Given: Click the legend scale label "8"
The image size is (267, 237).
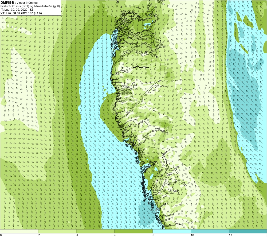Looking at the screenshot, I should [154, 235].
